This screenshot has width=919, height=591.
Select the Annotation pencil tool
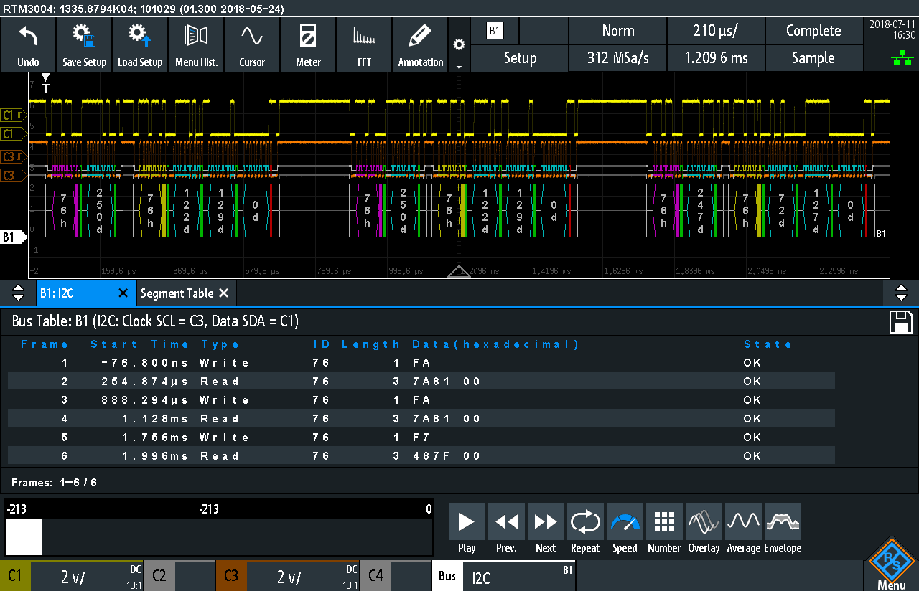pos(420,44)
